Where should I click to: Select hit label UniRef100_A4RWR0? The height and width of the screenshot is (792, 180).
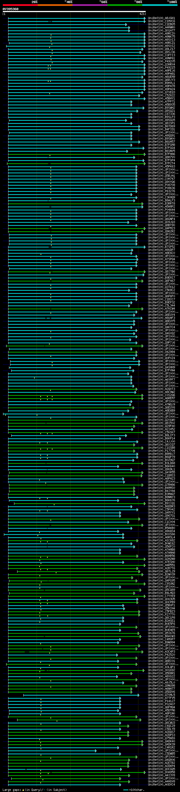pos(161,27)
